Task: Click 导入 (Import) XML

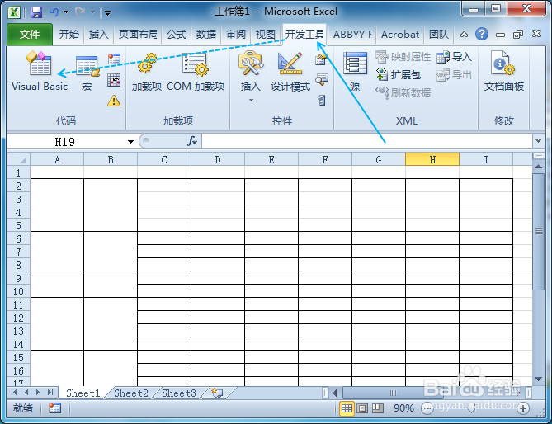Action: point(454,57)
